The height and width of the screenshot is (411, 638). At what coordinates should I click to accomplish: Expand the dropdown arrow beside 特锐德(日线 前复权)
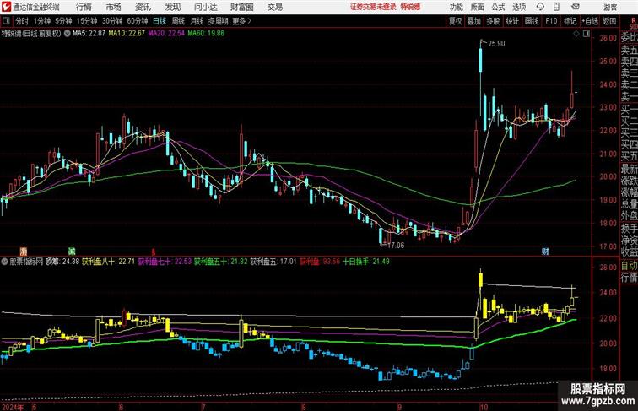click(x=67, y=34)
